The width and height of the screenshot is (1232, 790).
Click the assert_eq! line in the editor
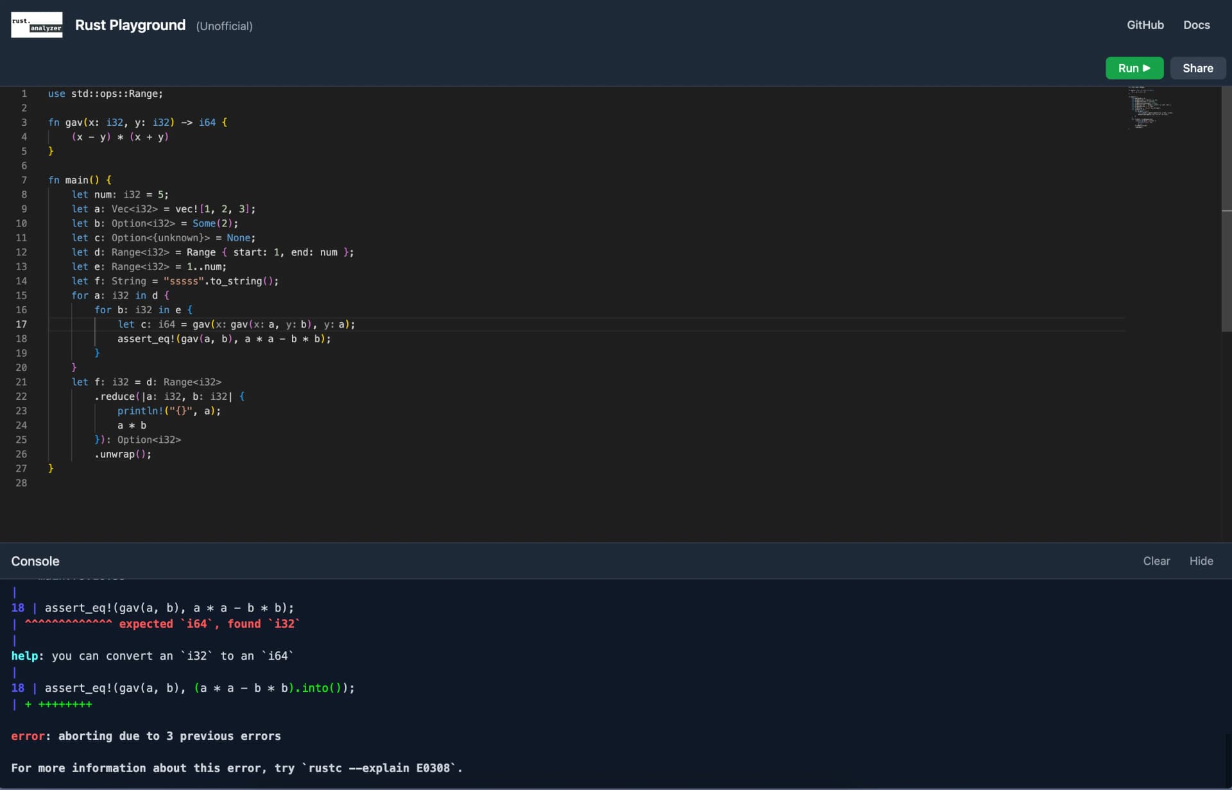coord(224,339)
